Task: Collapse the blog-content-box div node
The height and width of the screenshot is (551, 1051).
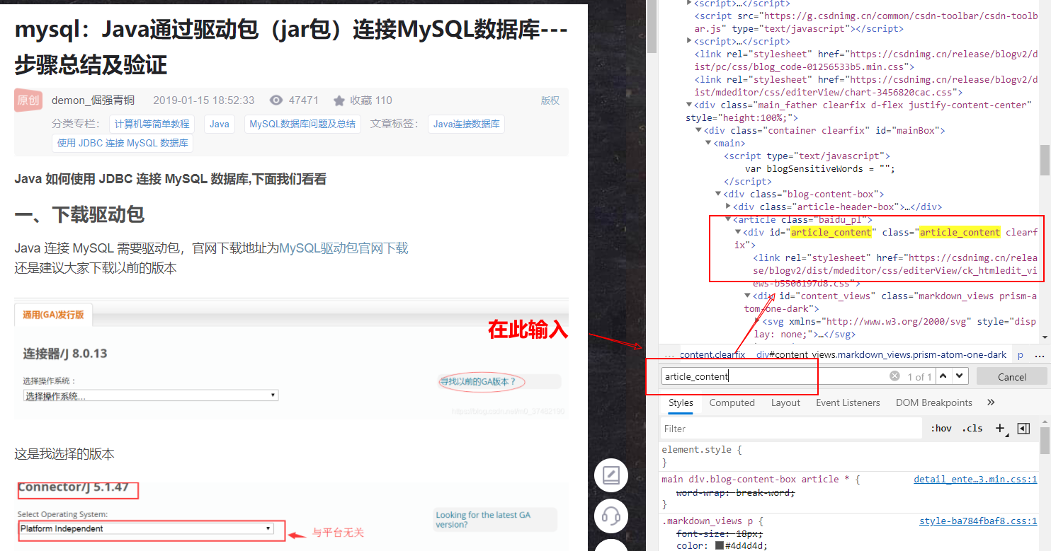Action: (x=718, y=194)
